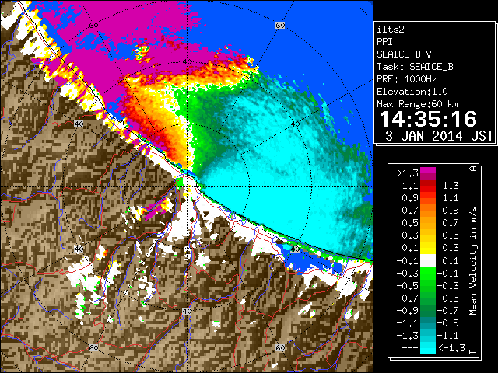Click the 'T' marker at the legend bottom
This screenshot has width=498, height=373.
(473, 352)
